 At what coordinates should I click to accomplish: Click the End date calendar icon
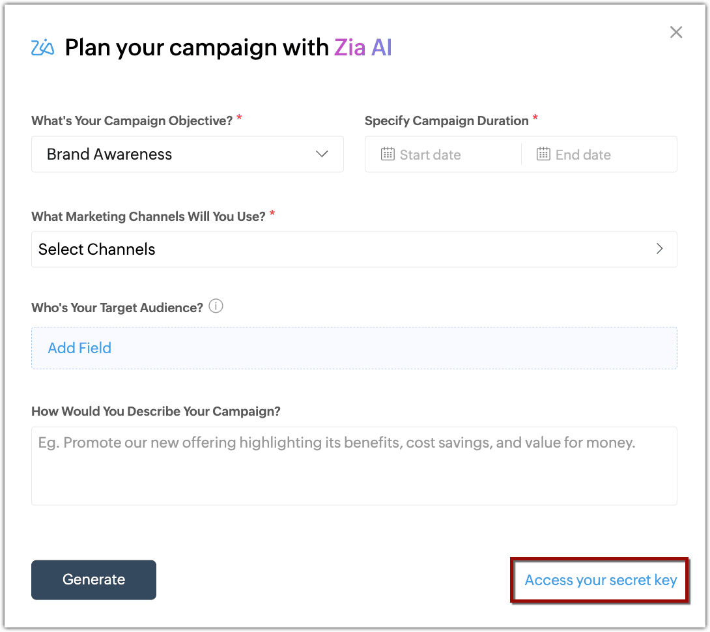(543, 154)
